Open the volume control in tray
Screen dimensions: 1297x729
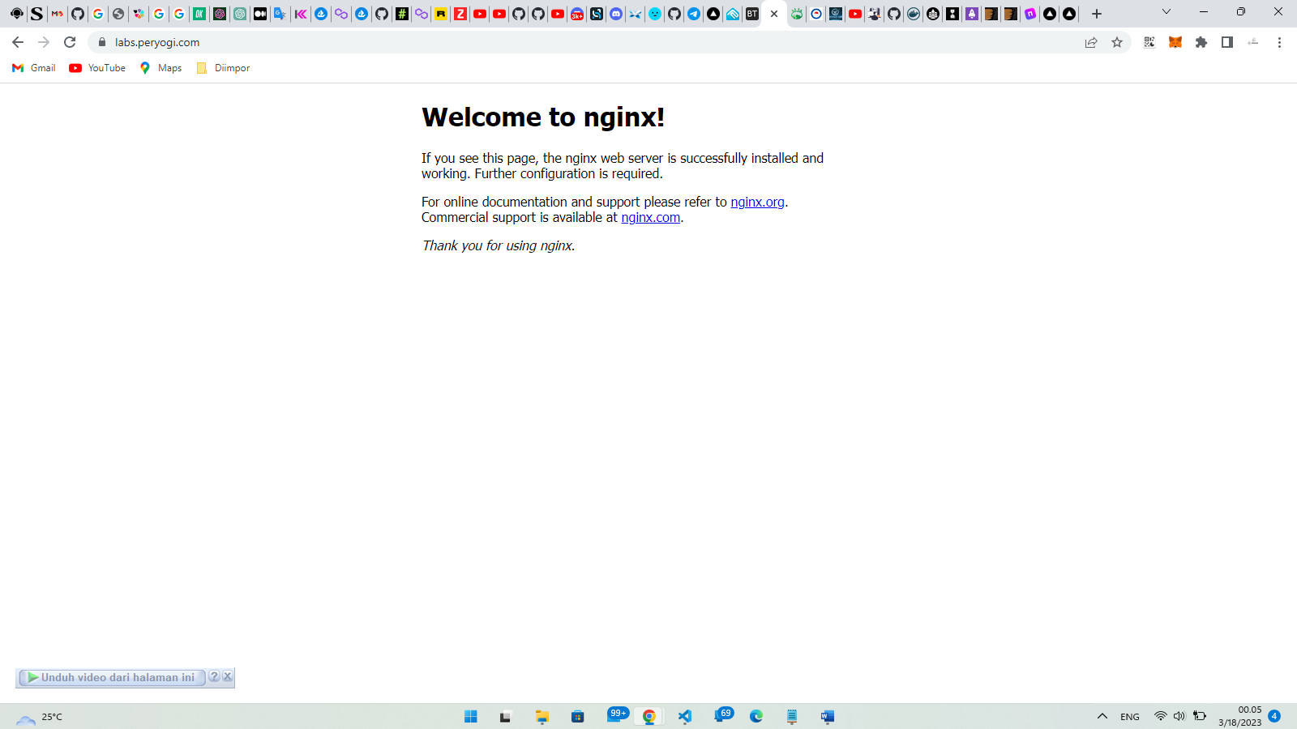pyautogui.click(x=1179, y=716)
